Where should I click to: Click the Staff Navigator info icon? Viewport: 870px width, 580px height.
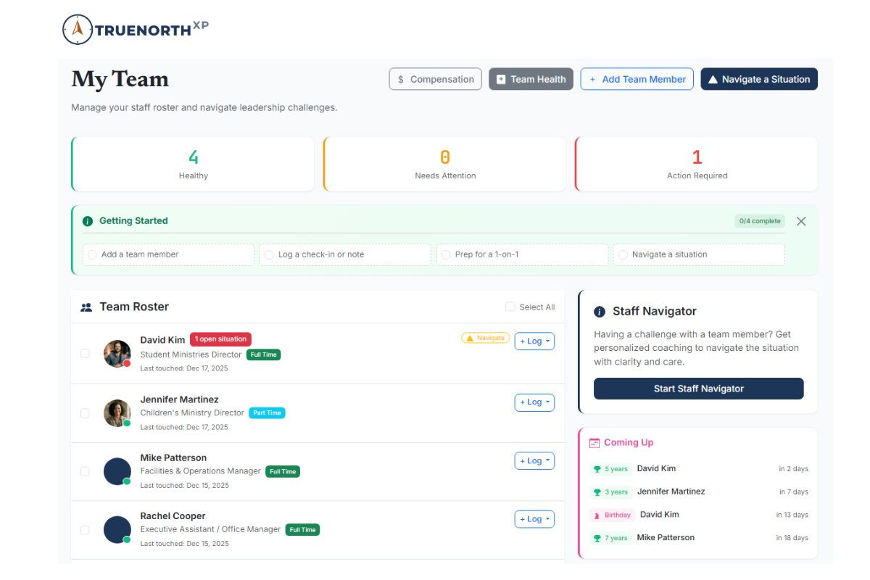tap(600, 311)
